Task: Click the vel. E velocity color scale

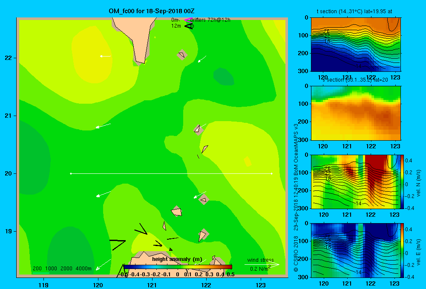Action: [402, 250]
